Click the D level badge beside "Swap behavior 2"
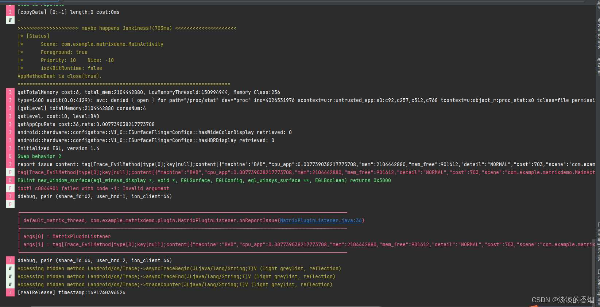The width and height of the screenshot is (600, 307). point(10,156)
